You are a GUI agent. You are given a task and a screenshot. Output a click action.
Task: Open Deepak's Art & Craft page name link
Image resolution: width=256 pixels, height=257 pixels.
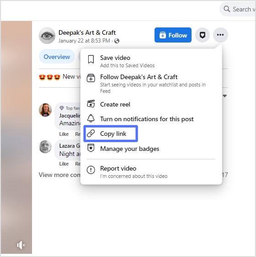87,32
